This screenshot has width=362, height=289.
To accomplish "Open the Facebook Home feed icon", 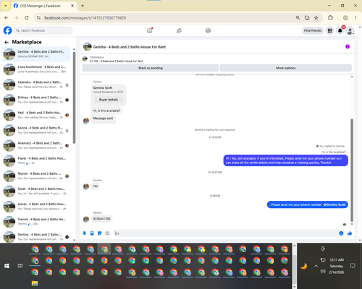I will pos(150,30).
